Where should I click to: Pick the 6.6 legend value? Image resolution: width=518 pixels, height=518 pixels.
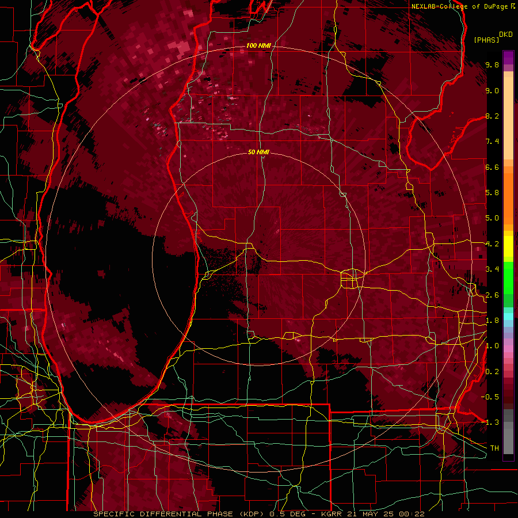[492, 167]
